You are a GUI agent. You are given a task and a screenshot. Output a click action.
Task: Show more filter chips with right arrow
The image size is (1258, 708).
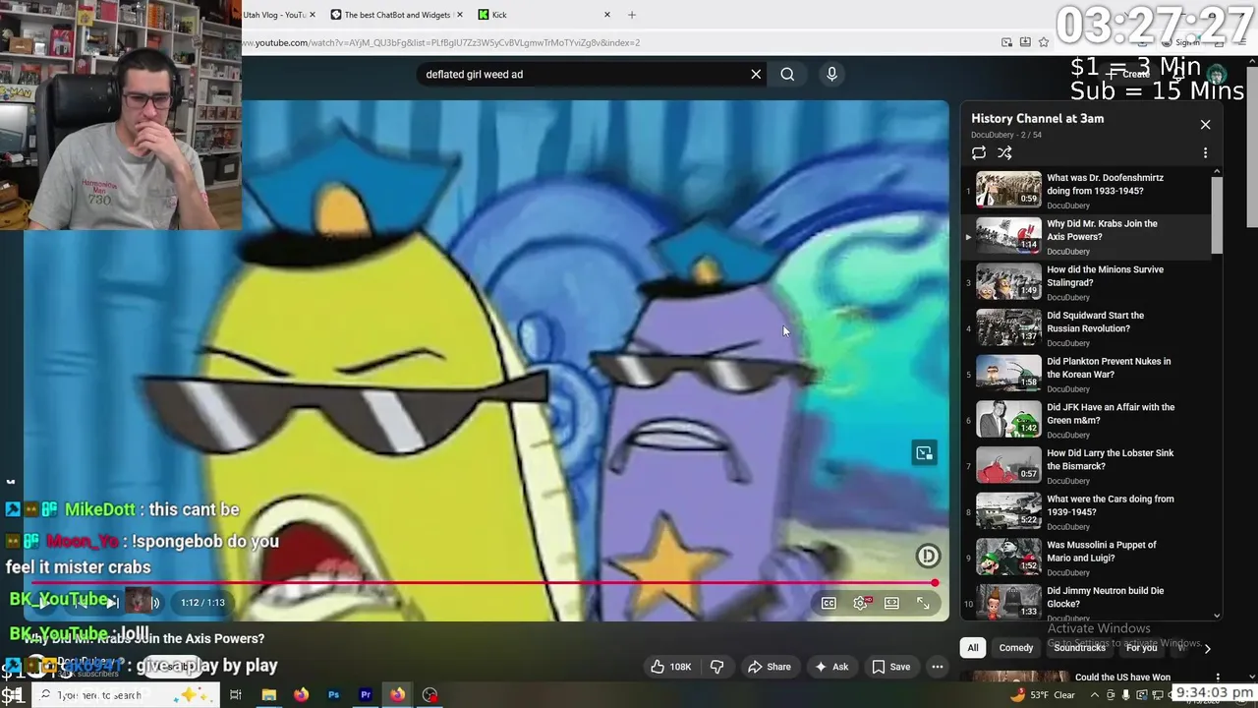pos(1207,648)
